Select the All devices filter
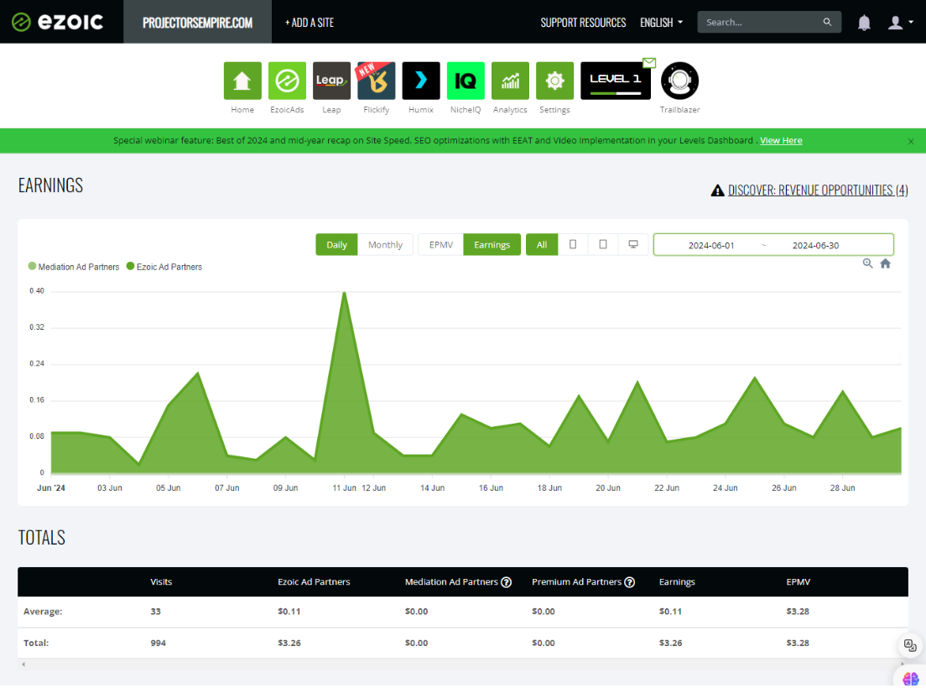 click(x=542, y=244)
